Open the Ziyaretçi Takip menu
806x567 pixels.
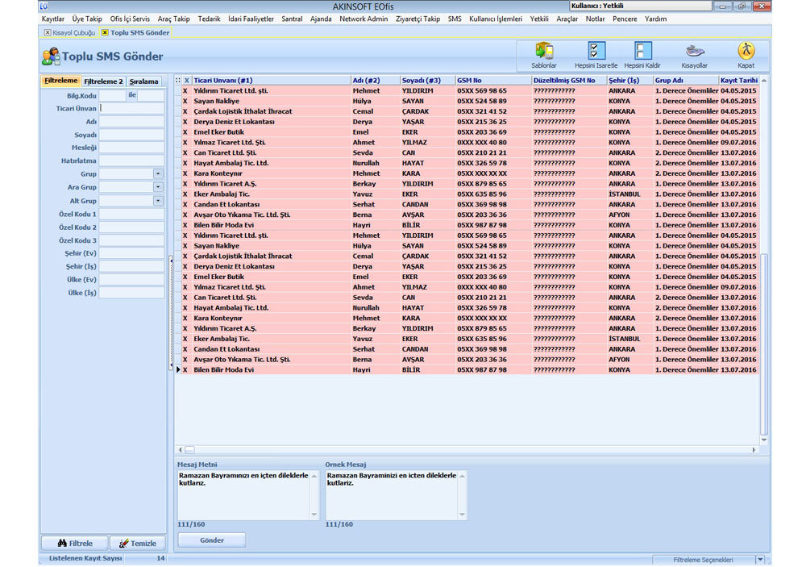tap(418, 19)
